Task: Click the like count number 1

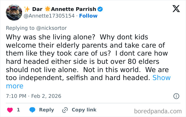Action: 18,110
